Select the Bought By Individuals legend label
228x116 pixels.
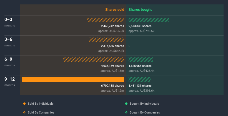(144, 104)
